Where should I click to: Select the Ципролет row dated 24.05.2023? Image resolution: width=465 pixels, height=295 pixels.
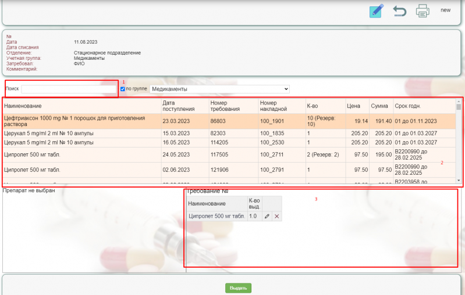[x=81, y=155]
